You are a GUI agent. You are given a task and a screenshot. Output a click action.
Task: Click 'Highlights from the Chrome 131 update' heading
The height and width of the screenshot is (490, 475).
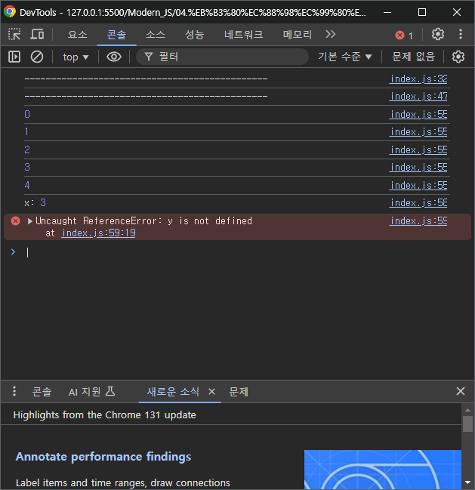pyautogui.click(x=105, y=414)
